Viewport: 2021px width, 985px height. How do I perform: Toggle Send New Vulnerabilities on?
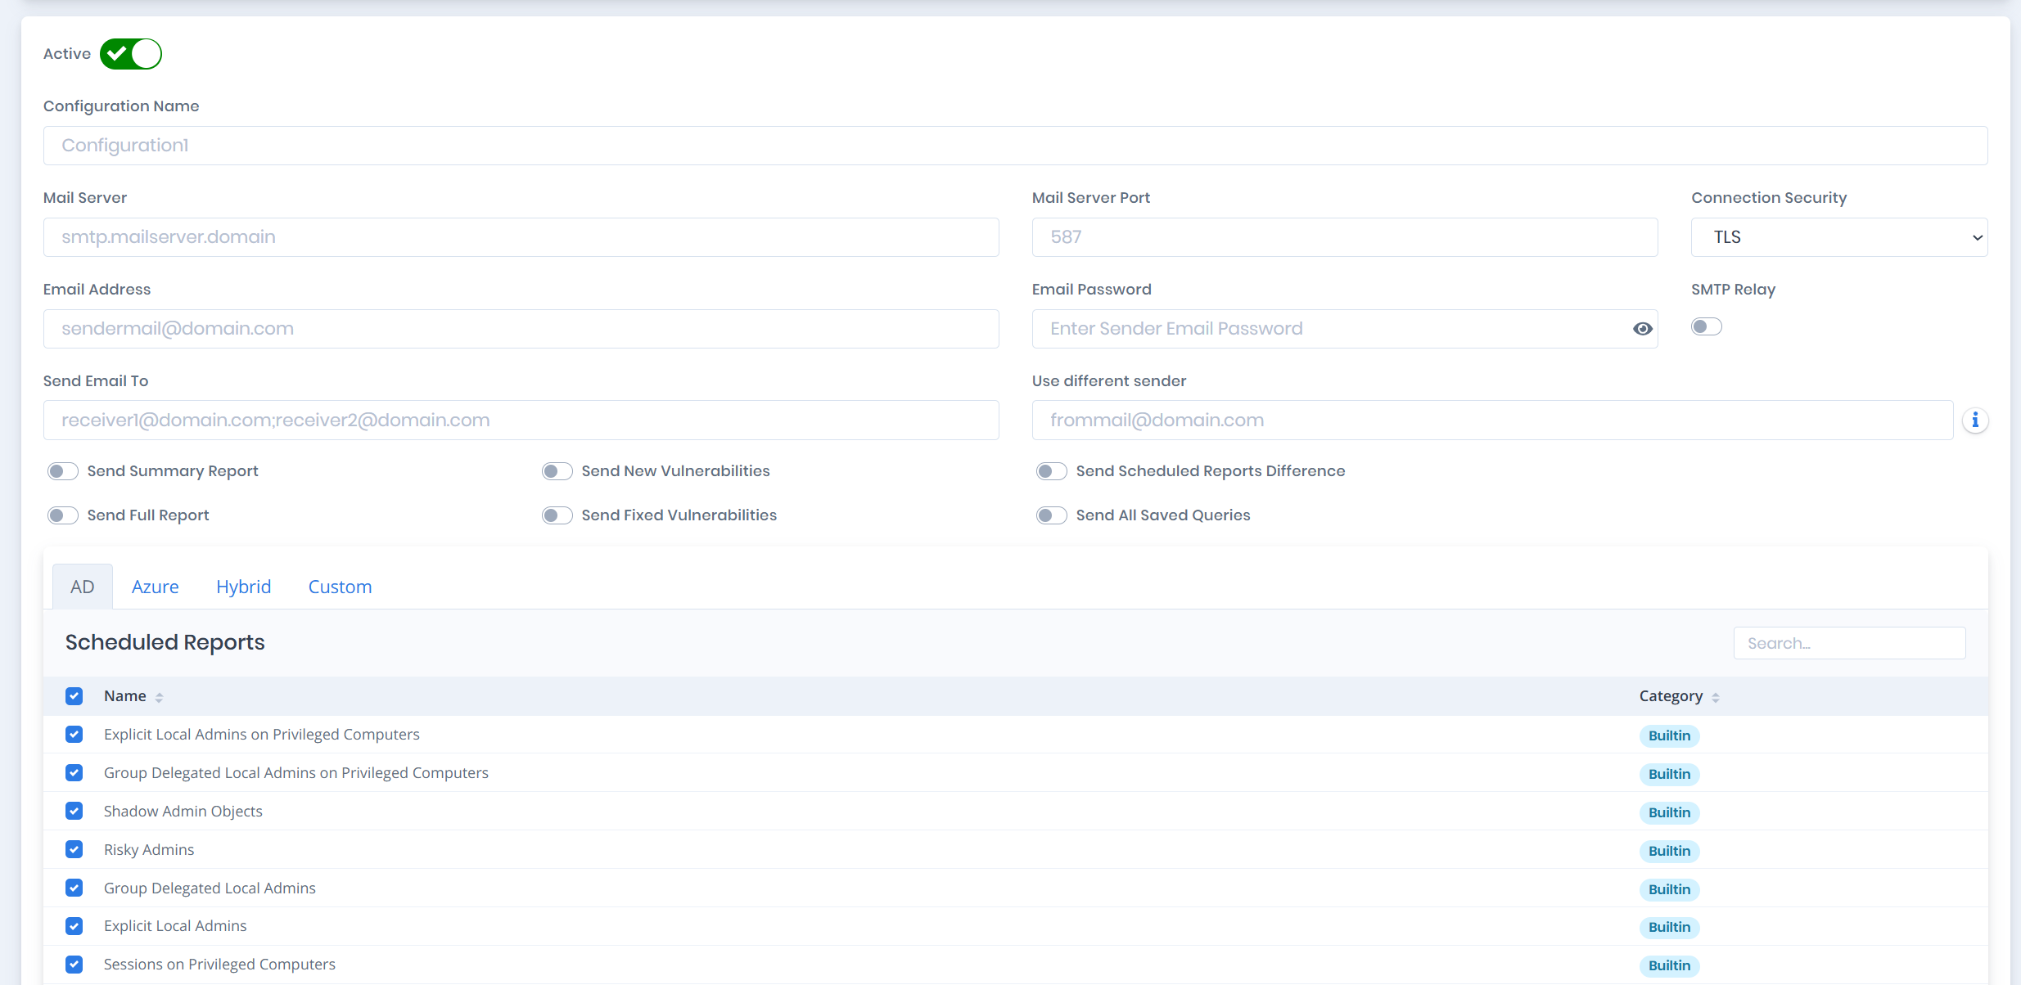(x=557, y=470)
